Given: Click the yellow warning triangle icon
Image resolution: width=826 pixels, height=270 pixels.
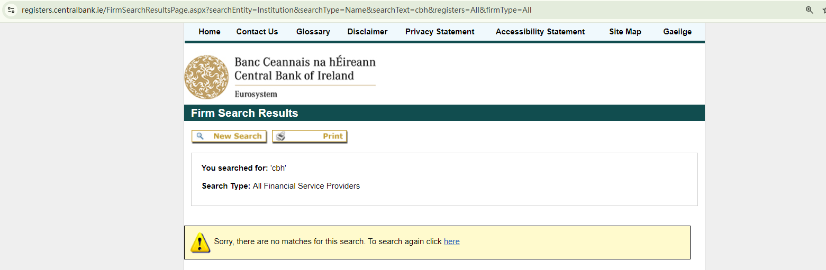Looking at the screenshot, I should (200, 243).
